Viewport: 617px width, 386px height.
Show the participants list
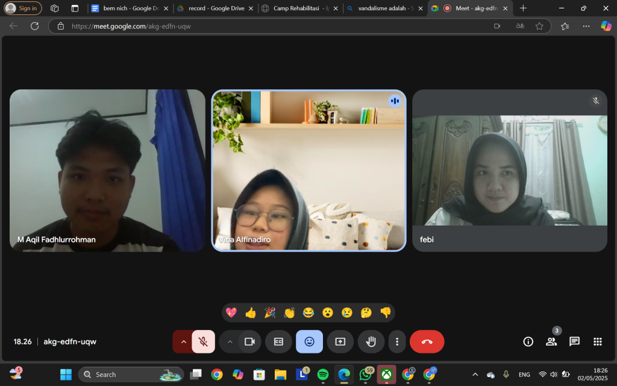pos(551,341)
